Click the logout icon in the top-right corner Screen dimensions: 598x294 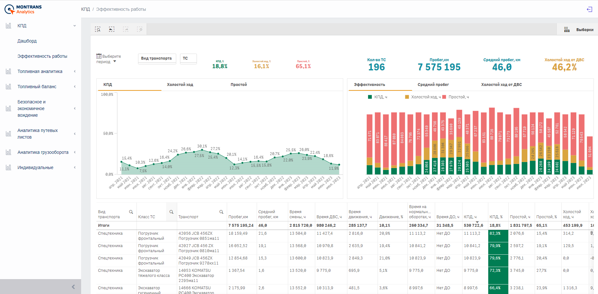point(589,9)
